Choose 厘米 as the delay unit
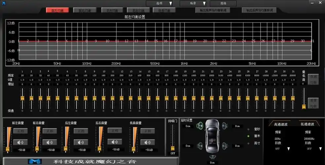325x165 pixels. coord(248,136)
